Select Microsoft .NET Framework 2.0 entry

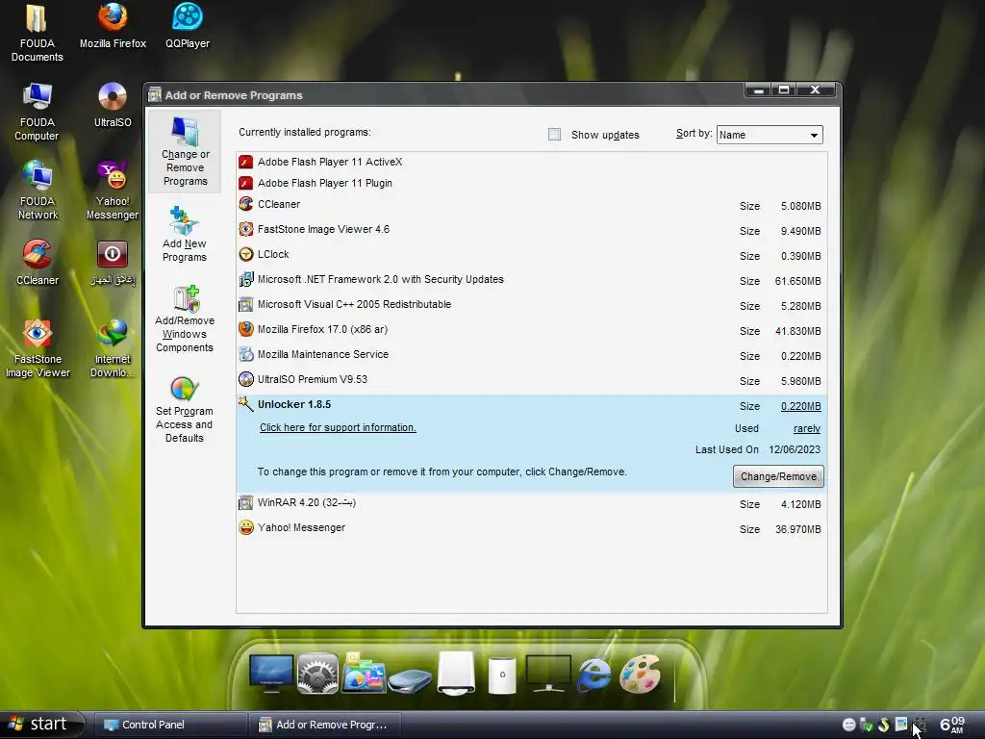531,280
